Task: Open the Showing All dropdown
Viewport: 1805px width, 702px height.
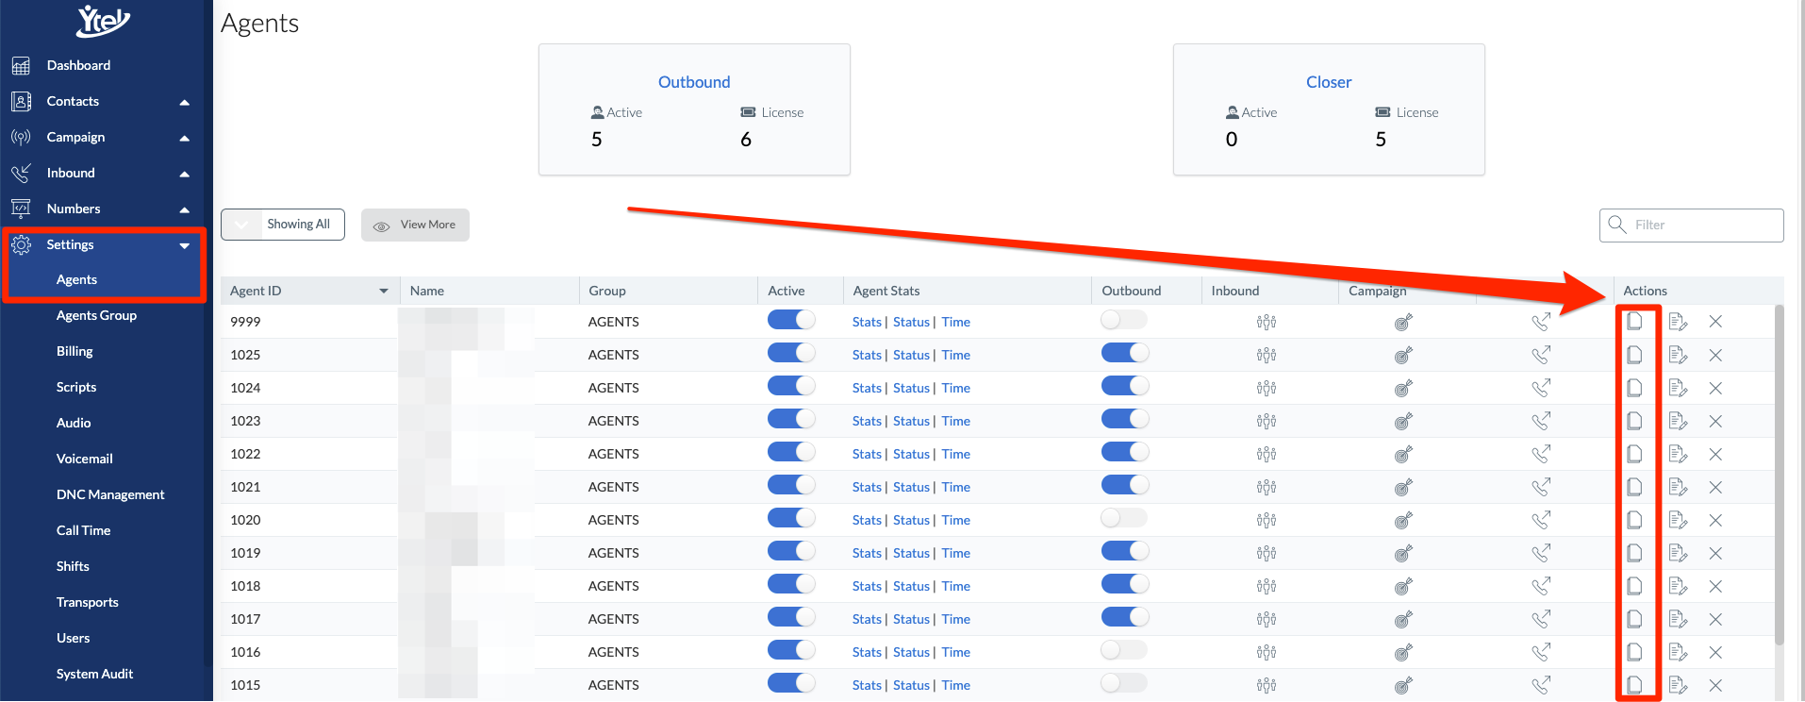Action: pos(283,225)
